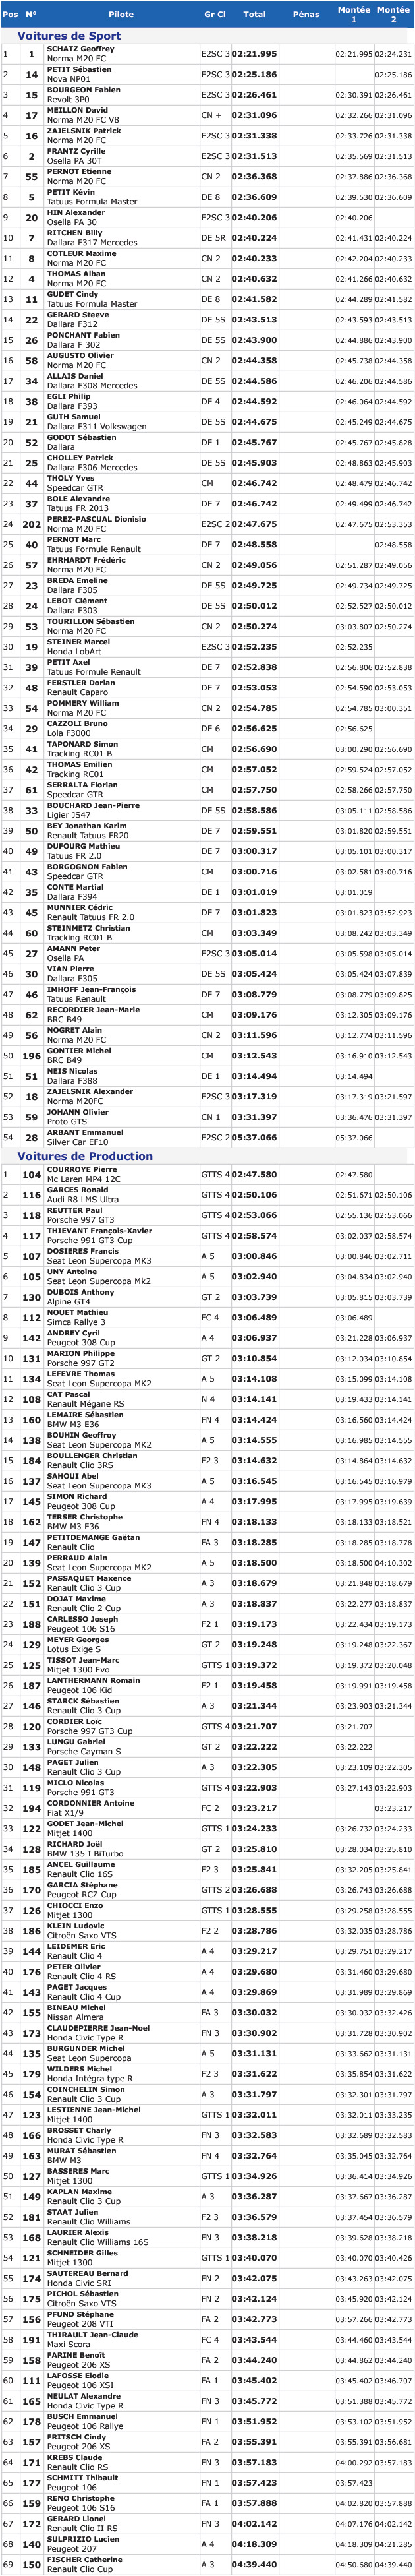Click the "Pos" column header
415x2576 pixels.
10,15
